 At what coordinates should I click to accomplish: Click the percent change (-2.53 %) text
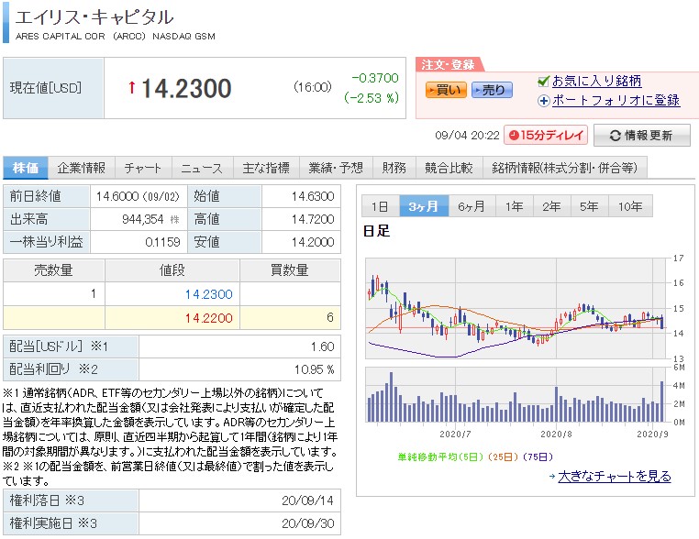point(372,97)
